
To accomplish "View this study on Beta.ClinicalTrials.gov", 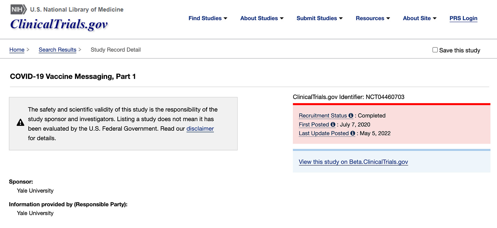I will 353,162.
